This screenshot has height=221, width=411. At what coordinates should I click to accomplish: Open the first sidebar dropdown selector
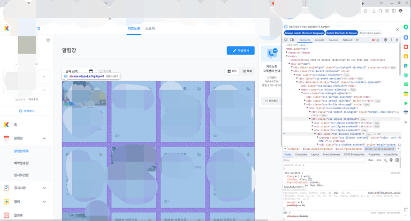coord(26,77)
